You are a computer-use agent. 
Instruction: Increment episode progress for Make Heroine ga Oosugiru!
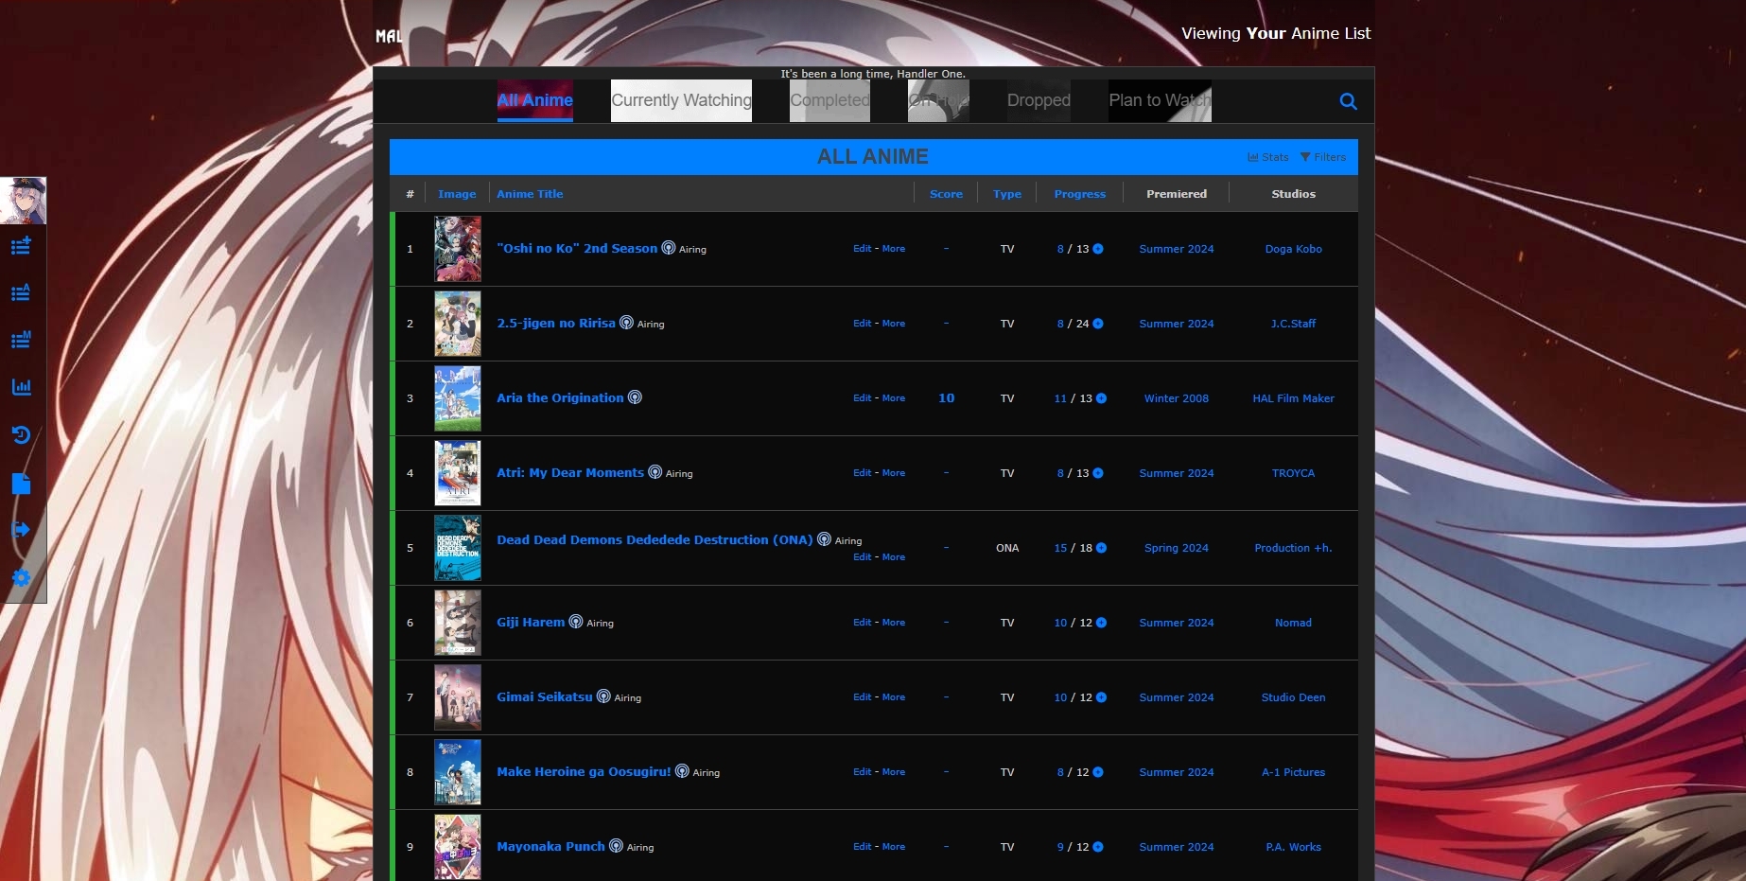1098,772
